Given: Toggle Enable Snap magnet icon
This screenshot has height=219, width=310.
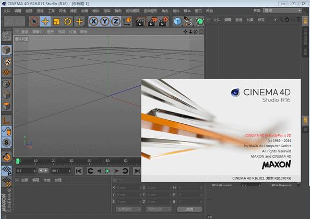Looking at the screenshot, I should click(6, 157).
